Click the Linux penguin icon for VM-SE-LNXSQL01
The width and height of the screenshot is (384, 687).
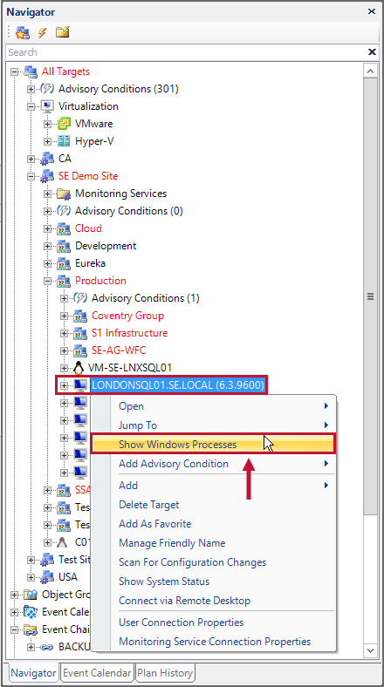(79, 368)
